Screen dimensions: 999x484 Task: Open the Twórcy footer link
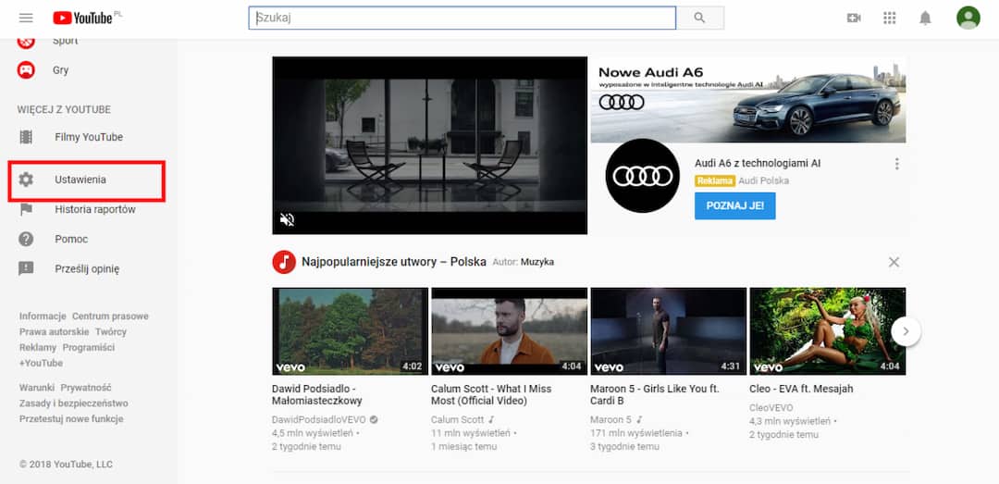pyautogui.click(x=111, y=331)
